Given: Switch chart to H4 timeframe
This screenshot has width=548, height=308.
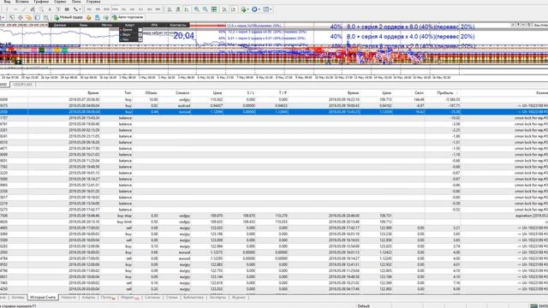Looking at the screenshot, I should tap(132, 9).
